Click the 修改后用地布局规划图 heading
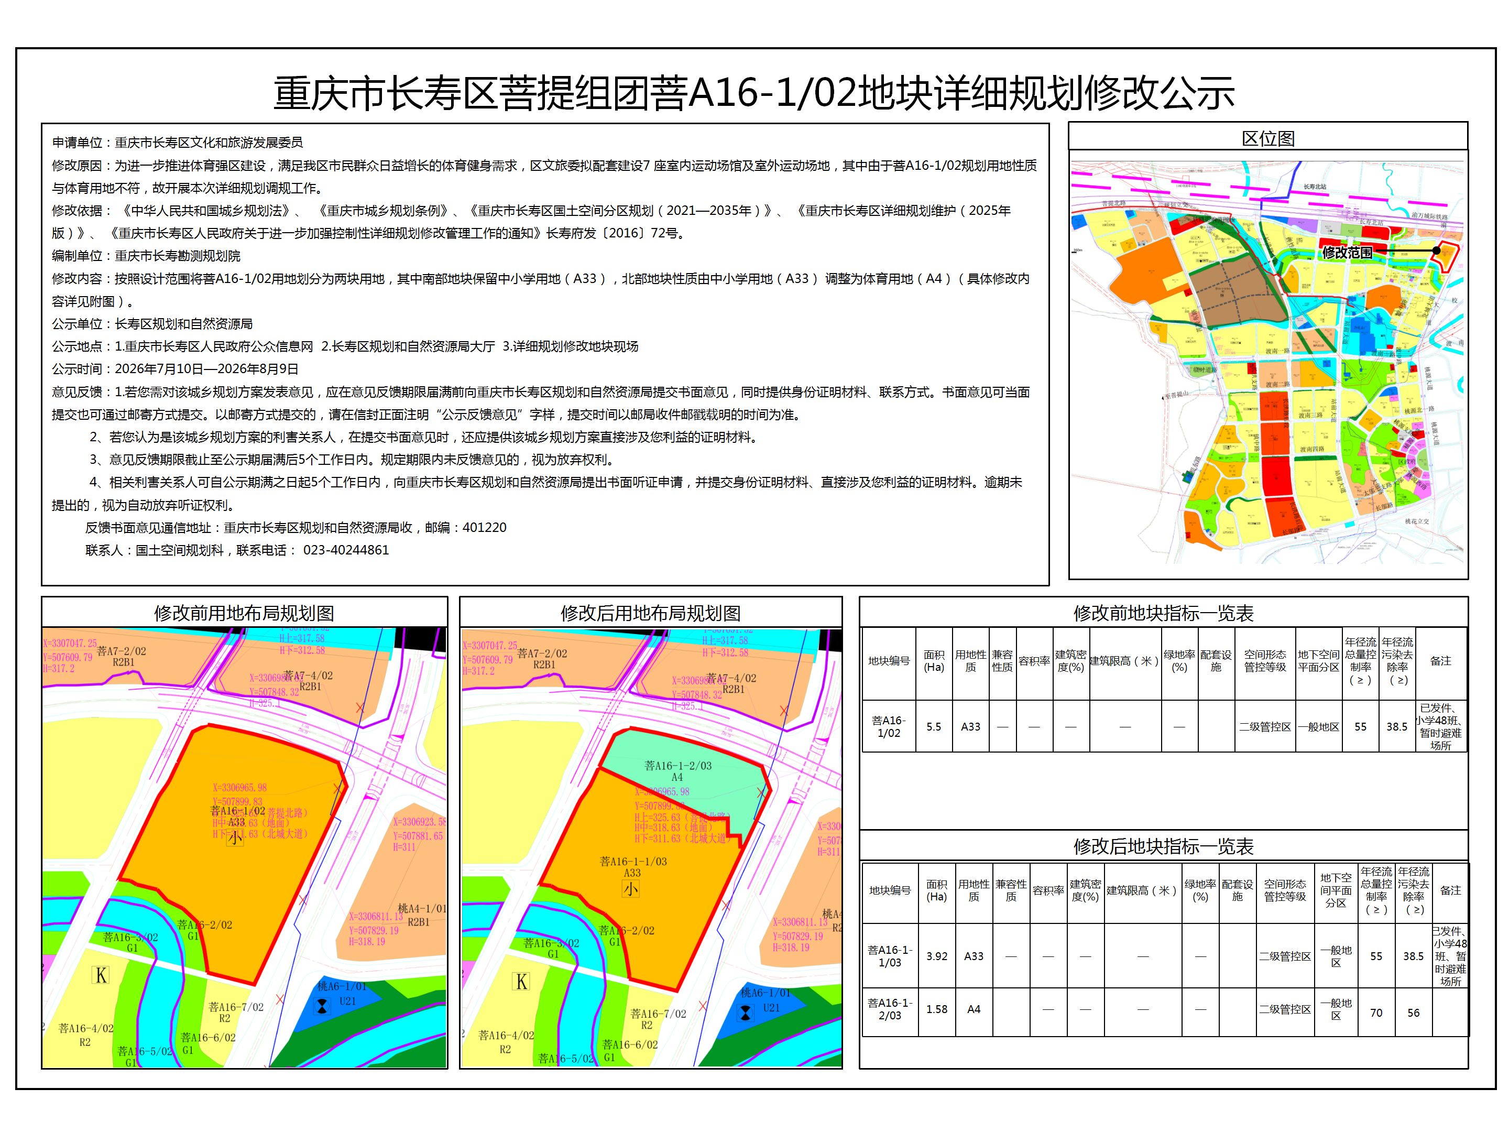Screen dimensions: 1509x1132 (650, 613)
